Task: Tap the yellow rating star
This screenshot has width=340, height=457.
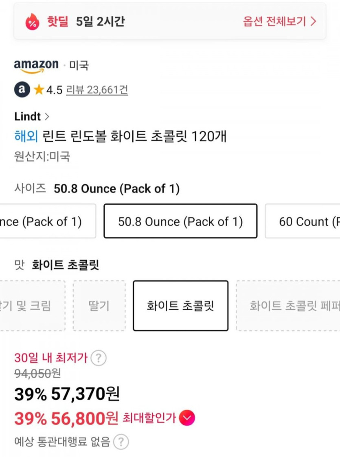Action: (39, 90)
